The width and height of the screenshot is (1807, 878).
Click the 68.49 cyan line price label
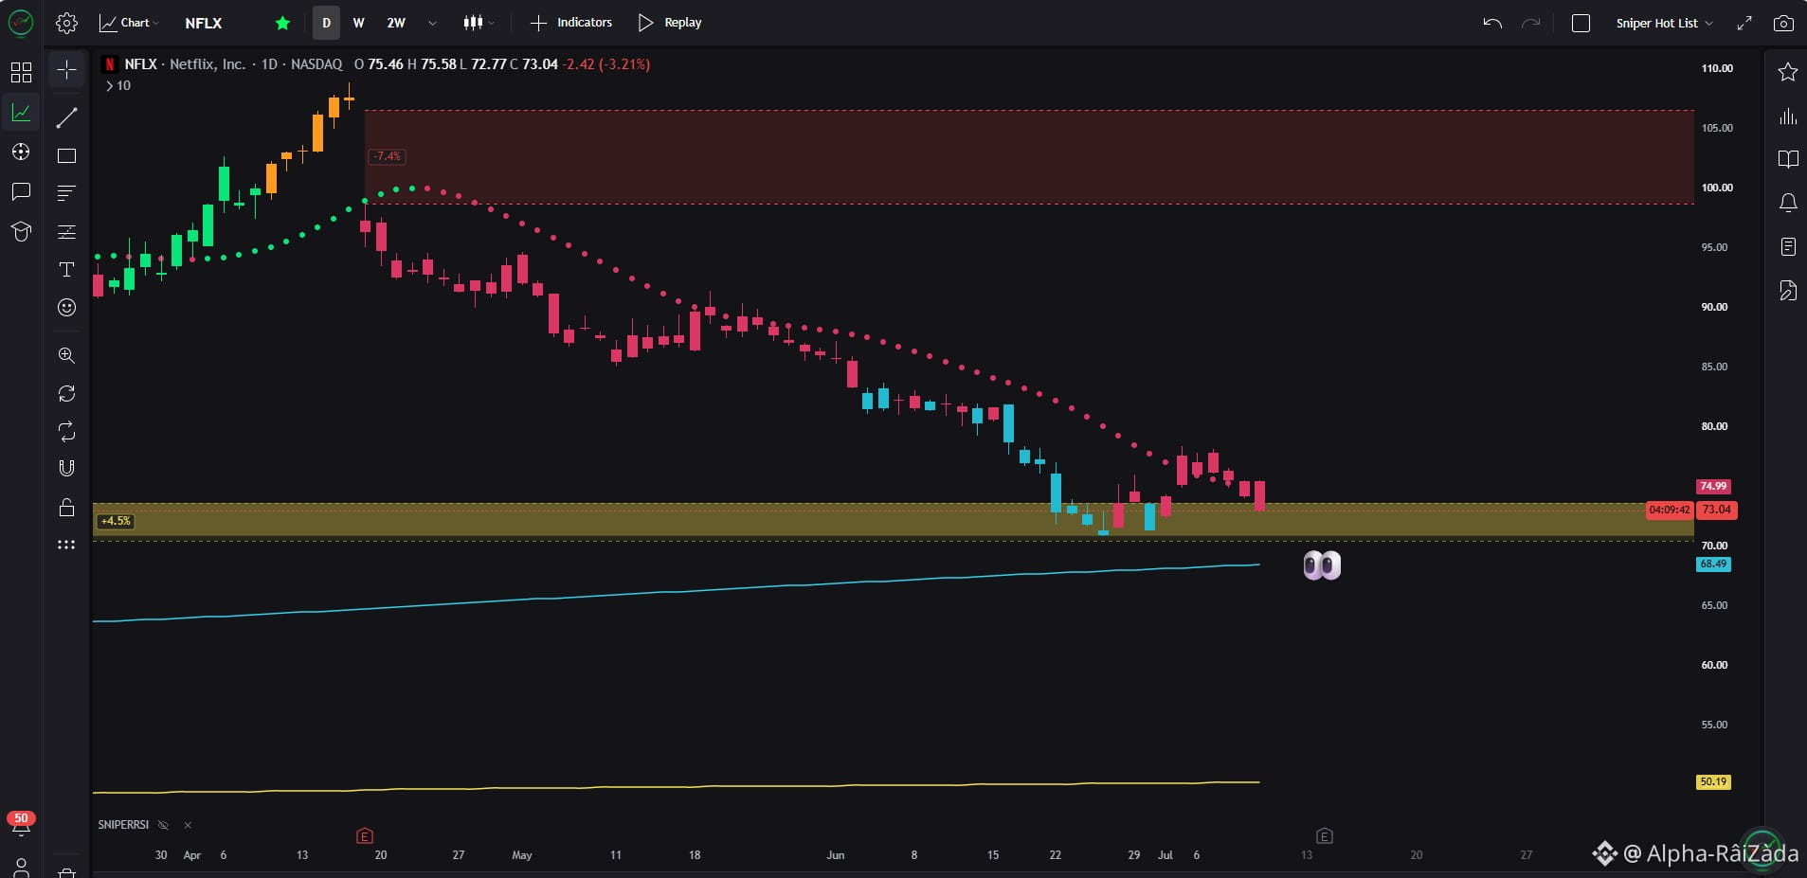click(x=1713, y=564)
